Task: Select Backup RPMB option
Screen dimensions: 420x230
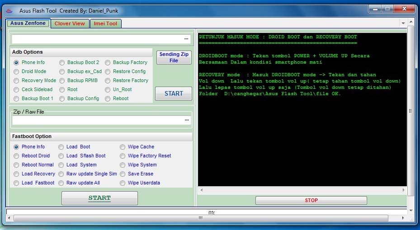Action: coord(62,81)
